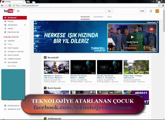Open the Dragon Nest video thumbnail

pyautogui.click(x=136, y=67)
